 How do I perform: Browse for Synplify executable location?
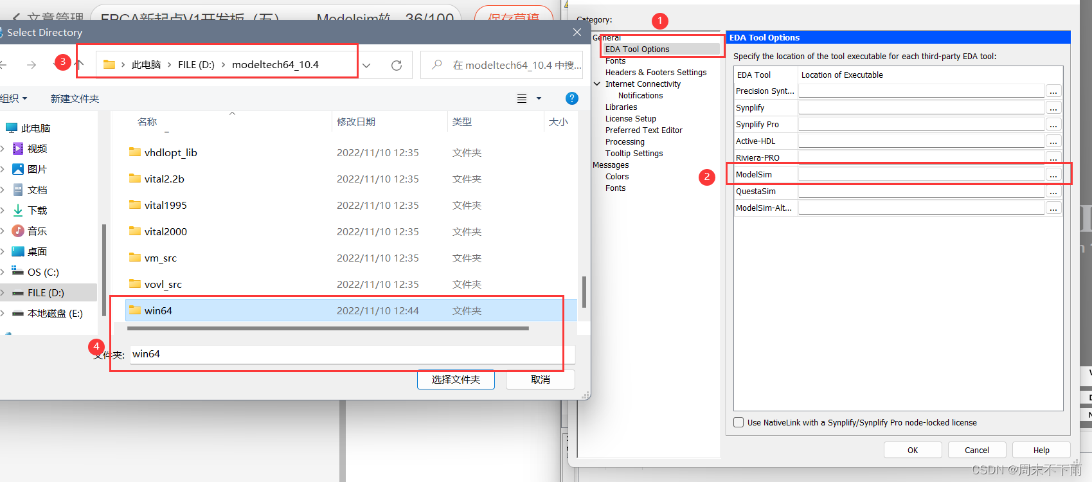coord(1053,108)
